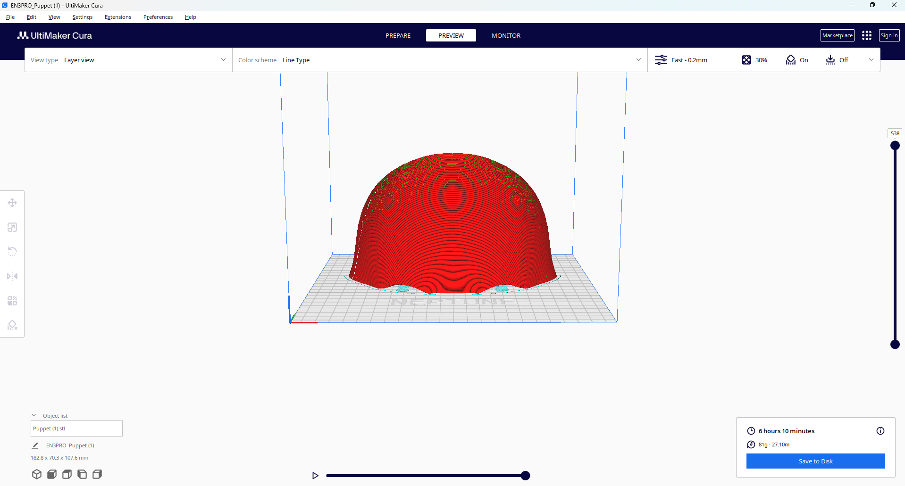Select Puppet (1).stl in object list
905x486 pixels.
pyautogui.click(x=76, y=428)
